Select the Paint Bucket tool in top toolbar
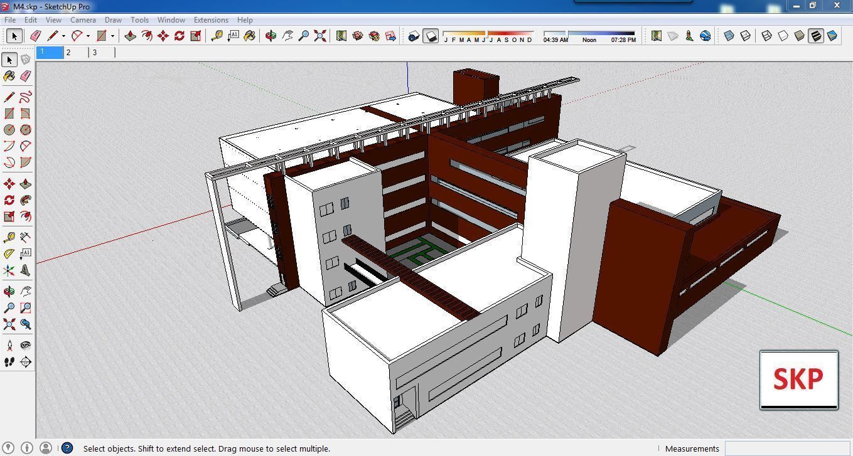This screenshot has height=456, width=853. click(250, 36)
